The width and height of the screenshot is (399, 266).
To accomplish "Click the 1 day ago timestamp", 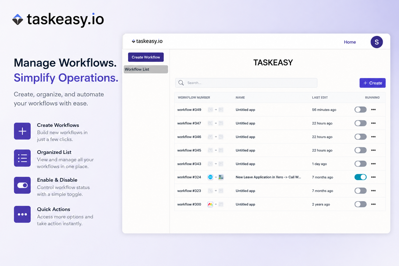I will (x=319, y=164).
